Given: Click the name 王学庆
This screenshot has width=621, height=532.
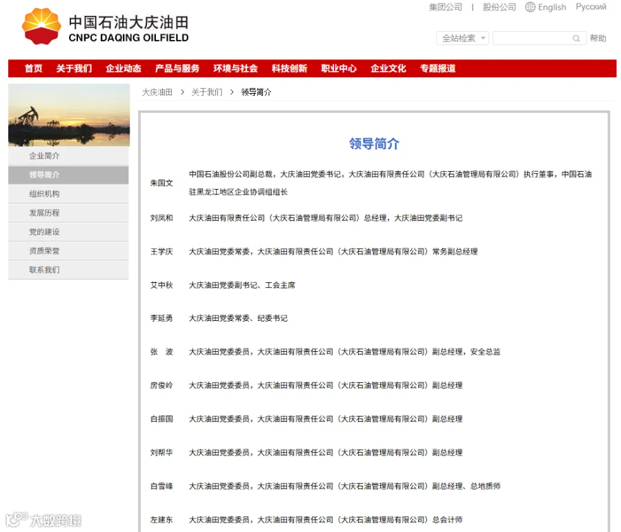Looking at the screenshot, I should click(x=161, y=252).
